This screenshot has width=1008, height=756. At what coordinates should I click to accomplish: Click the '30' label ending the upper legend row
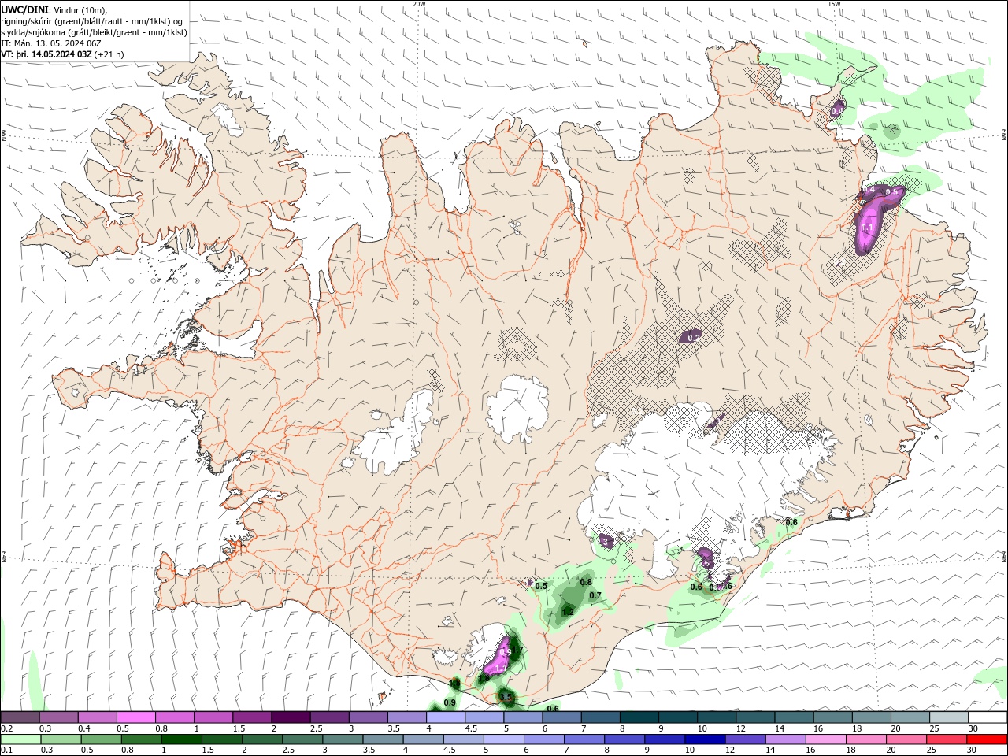tap(973, 728)
